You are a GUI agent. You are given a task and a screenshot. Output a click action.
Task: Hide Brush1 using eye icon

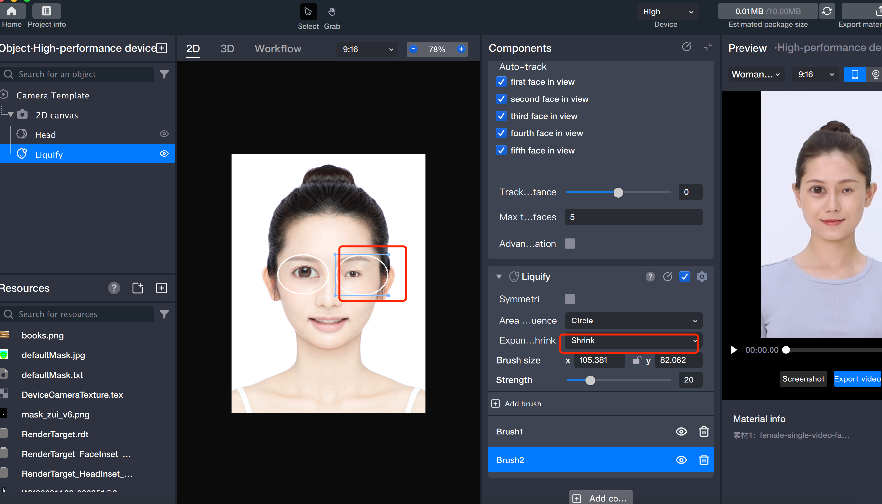[x=681, y=431]
